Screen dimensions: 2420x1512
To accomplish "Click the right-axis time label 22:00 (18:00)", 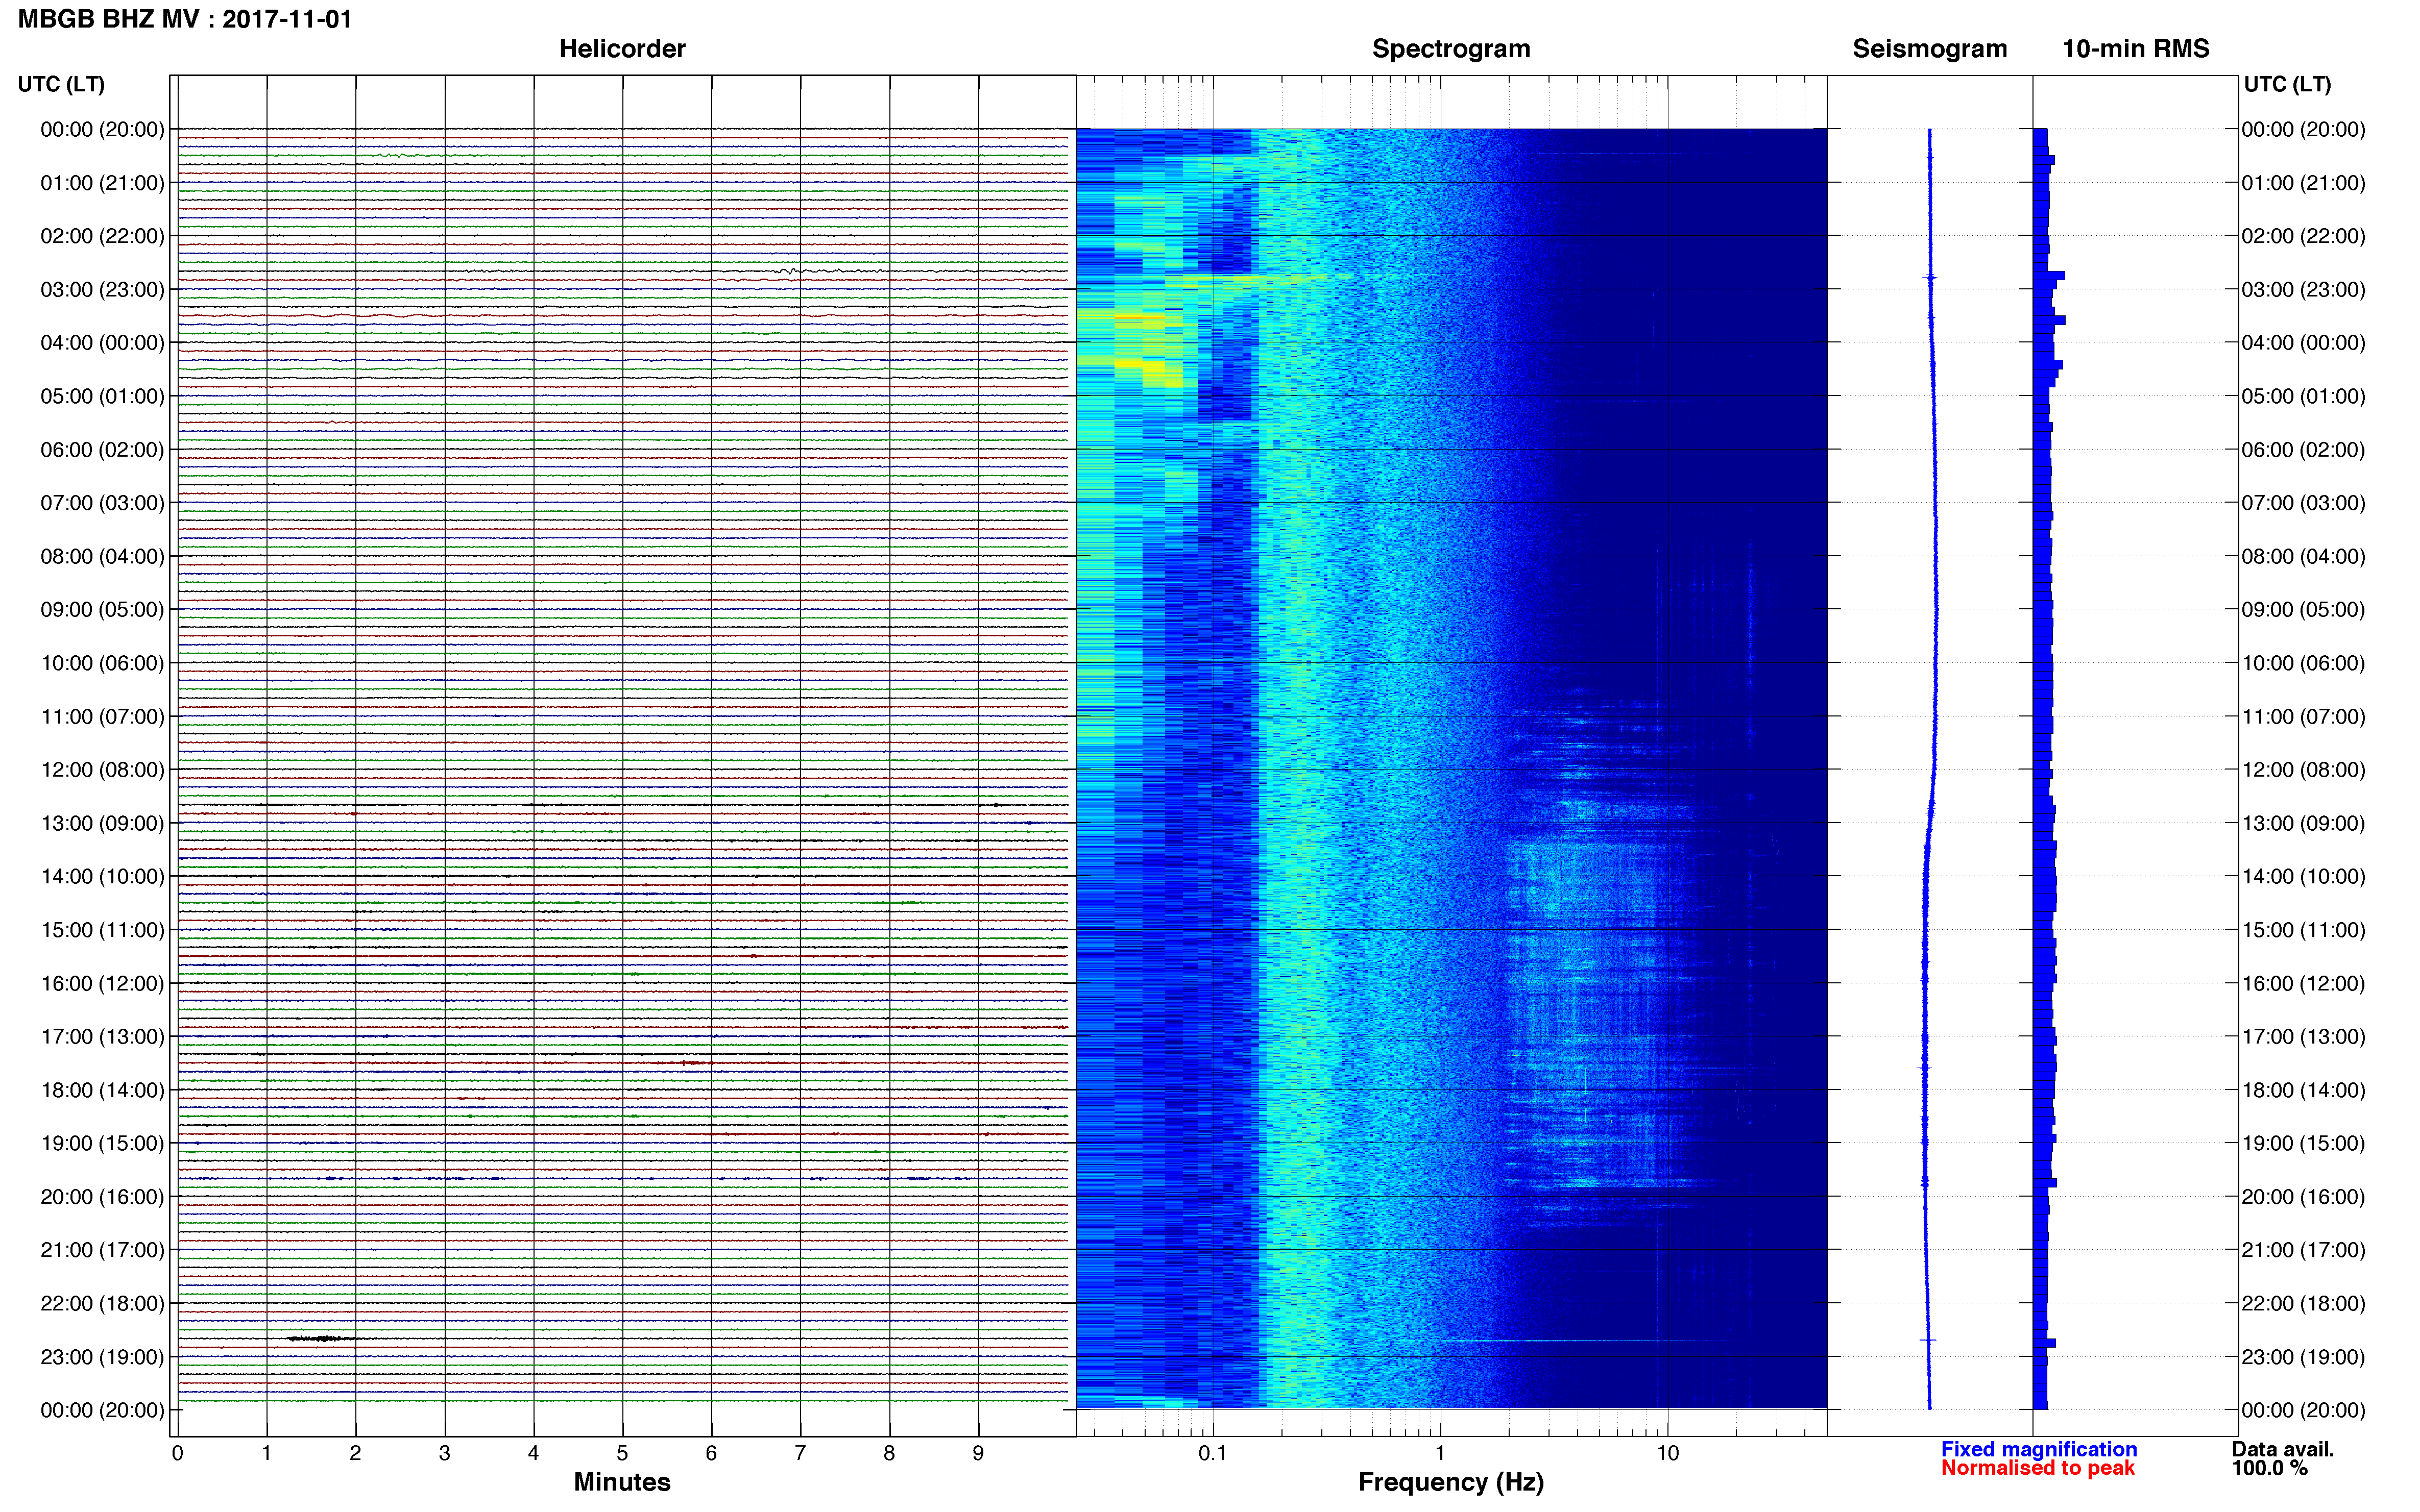I will point(2303,1304).
